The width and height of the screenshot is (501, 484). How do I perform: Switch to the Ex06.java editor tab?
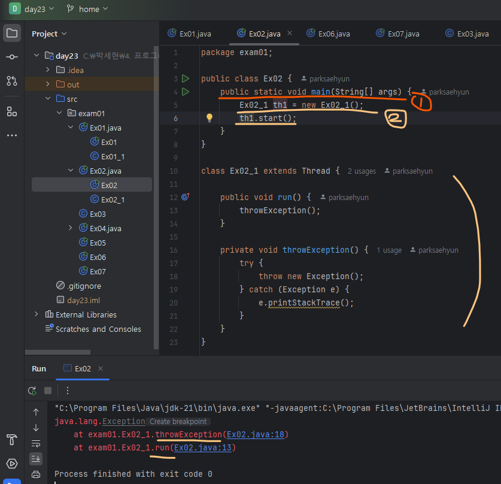[333, 34]
